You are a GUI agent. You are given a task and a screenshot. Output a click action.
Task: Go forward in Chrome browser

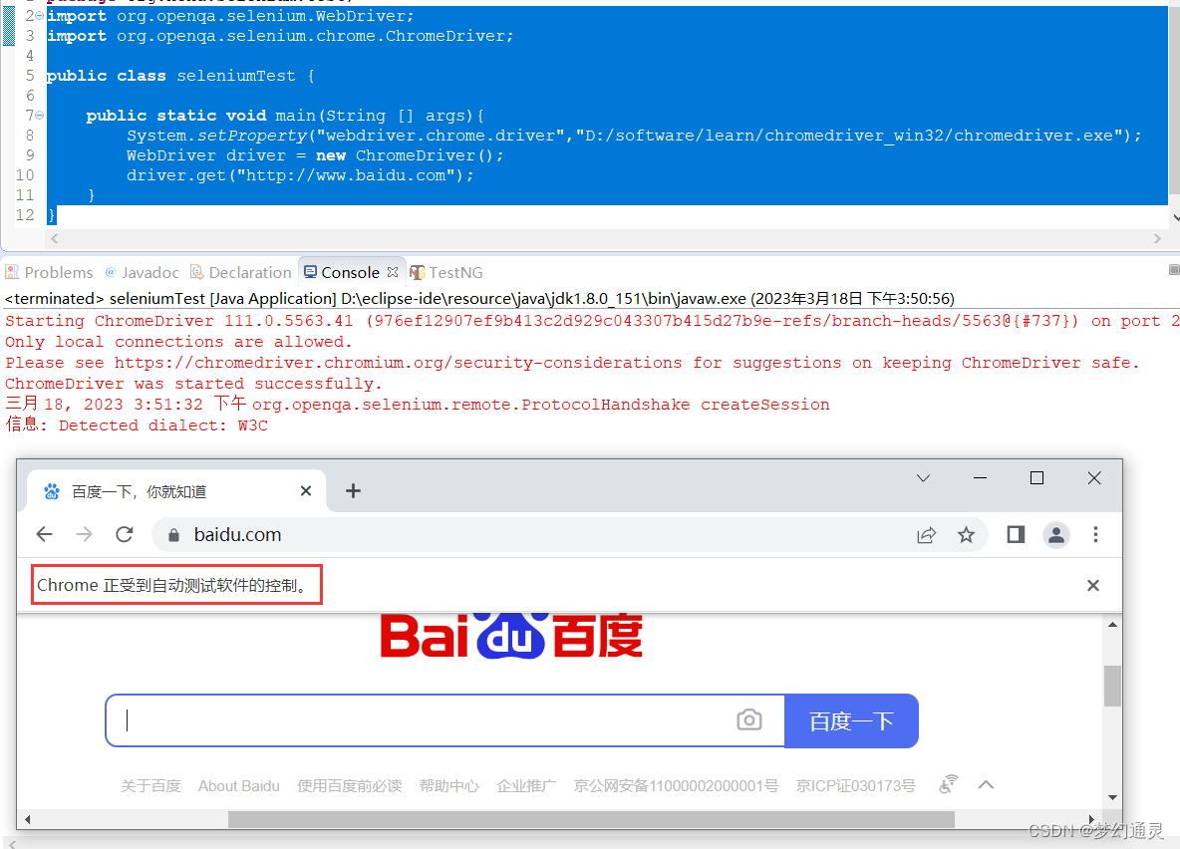pos(85,534)
